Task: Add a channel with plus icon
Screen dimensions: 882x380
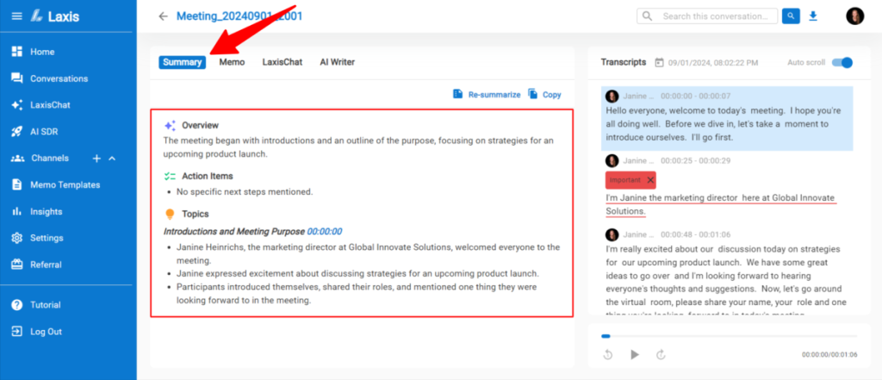Action: (96, 159)
